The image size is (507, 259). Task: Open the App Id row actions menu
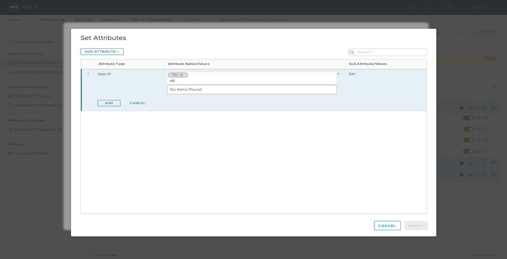(x=88, y=74)
